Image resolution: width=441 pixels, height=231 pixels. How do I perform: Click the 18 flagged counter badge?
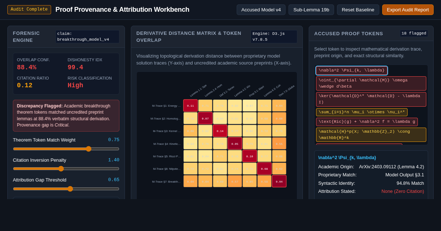(x=414, y=33)
